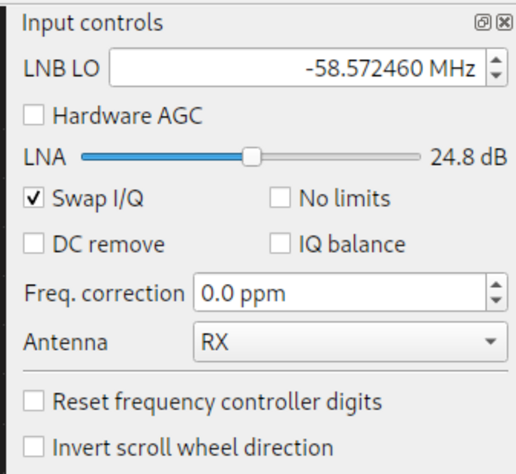Decrease Freq. correction with down arrow
Image resolution: width=516 pixels, height=474 pixels.
[x=496, y=300]
